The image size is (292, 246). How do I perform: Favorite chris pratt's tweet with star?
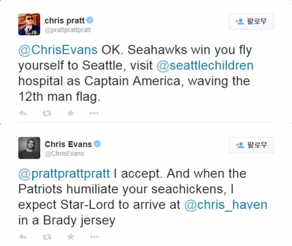tap(70, 113)
